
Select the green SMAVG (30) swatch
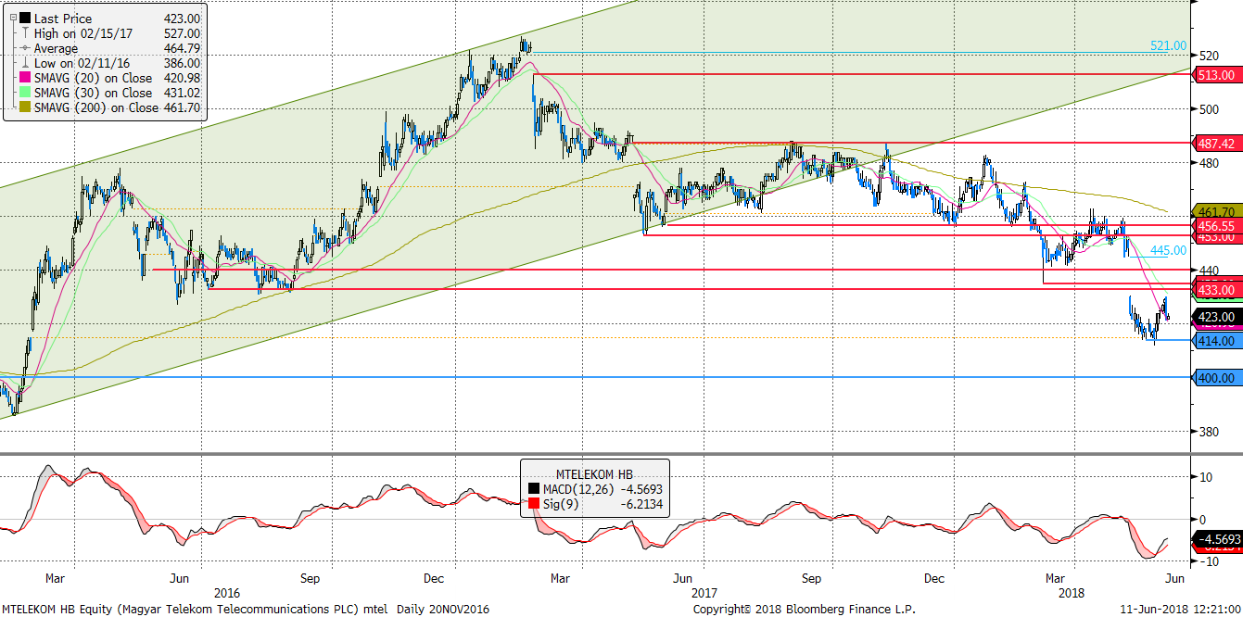point(24,93)
